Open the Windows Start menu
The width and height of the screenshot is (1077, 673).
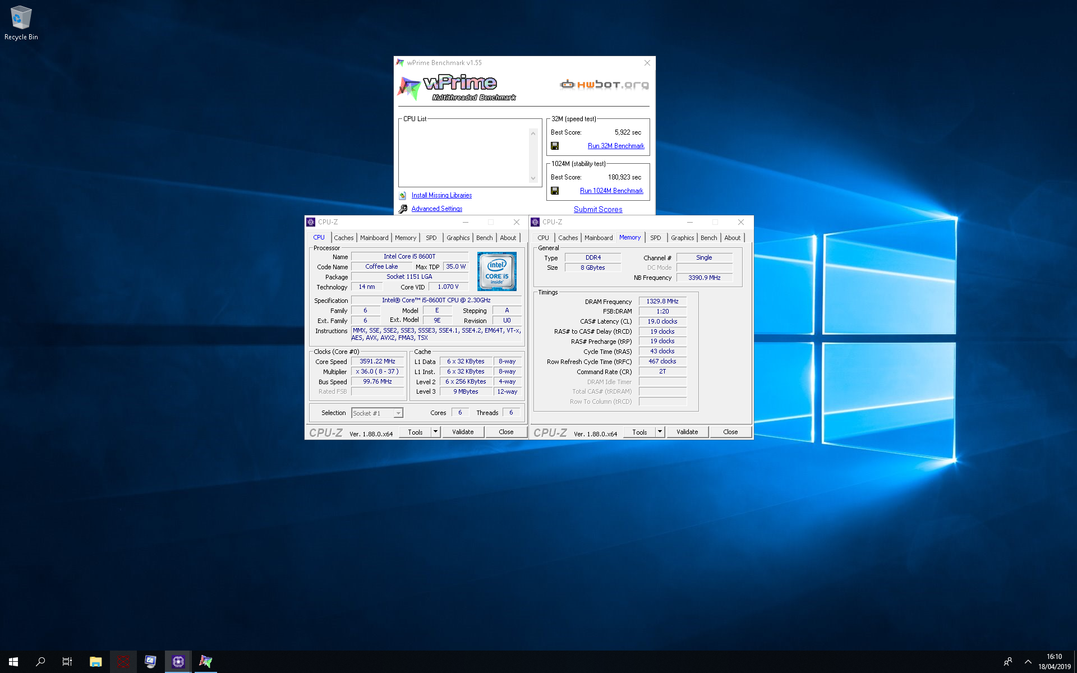[x=13, y=662]
